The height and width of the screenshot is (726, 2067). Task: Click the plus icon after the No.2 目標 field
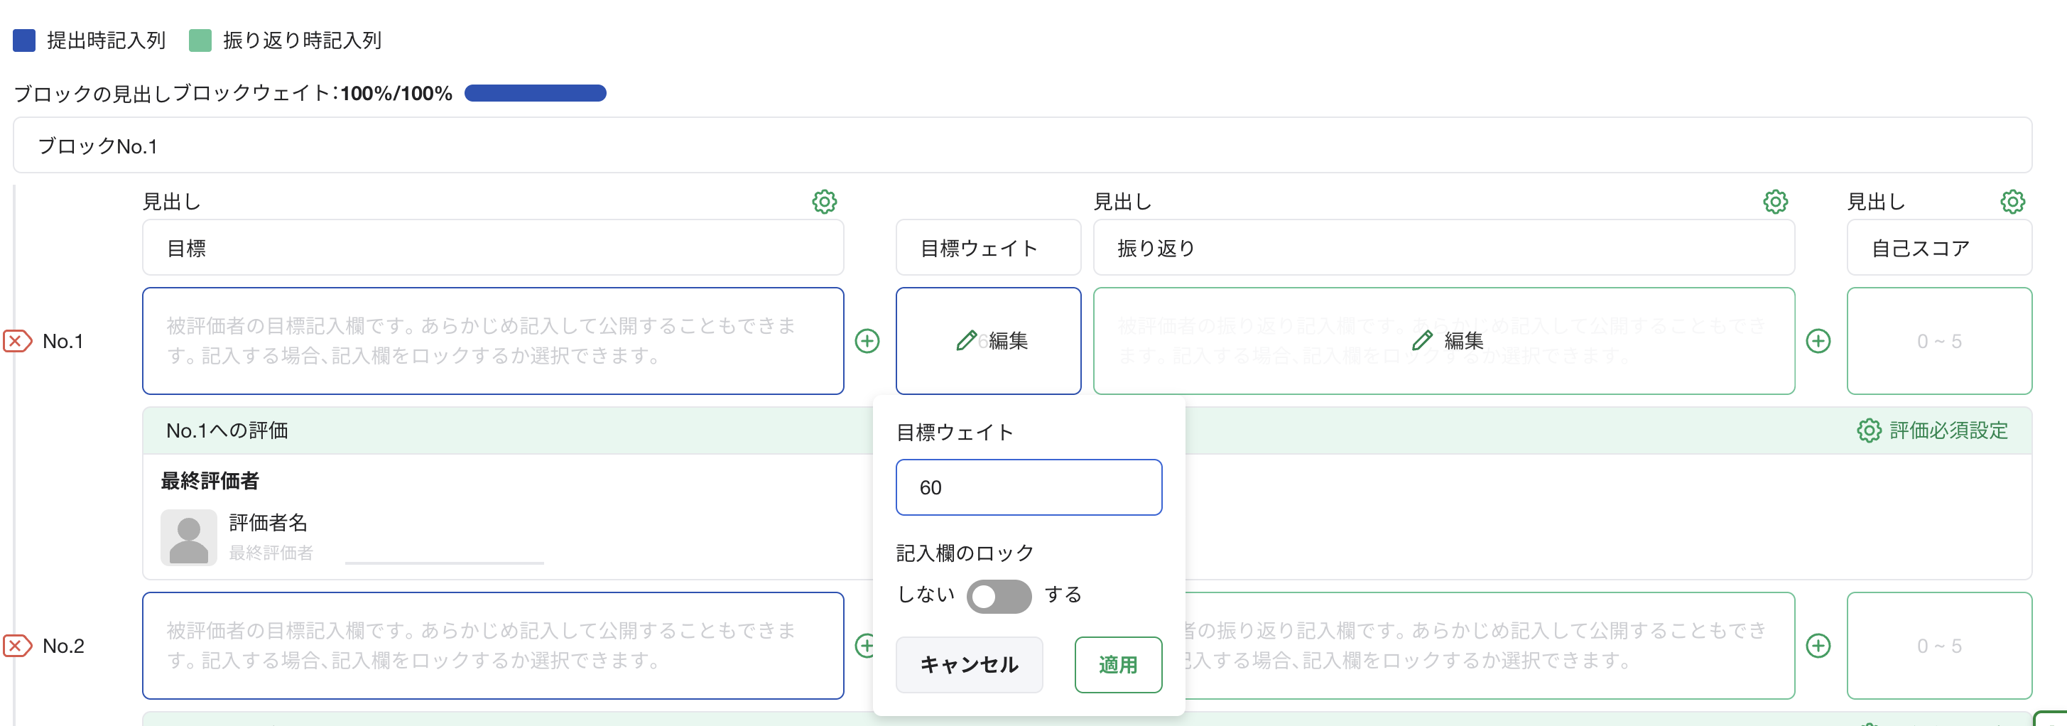[x=867, y=645]
